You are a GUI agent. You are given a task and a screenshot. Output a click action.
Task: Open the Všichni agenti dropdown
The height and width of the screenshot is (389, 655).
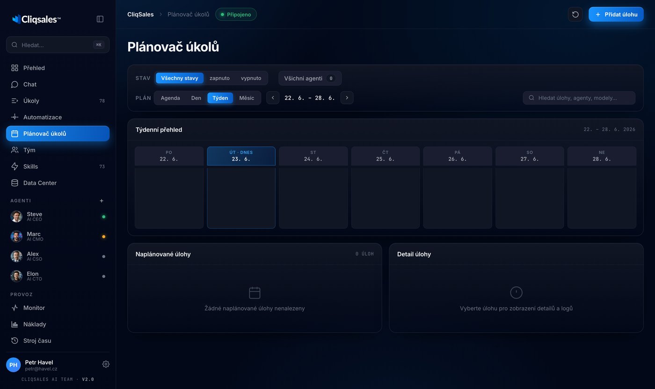310,78
